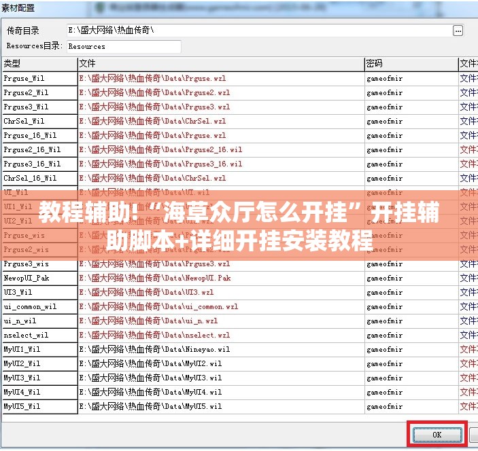Click the Data\Prguse3_16.wil file path

[160, 164]
